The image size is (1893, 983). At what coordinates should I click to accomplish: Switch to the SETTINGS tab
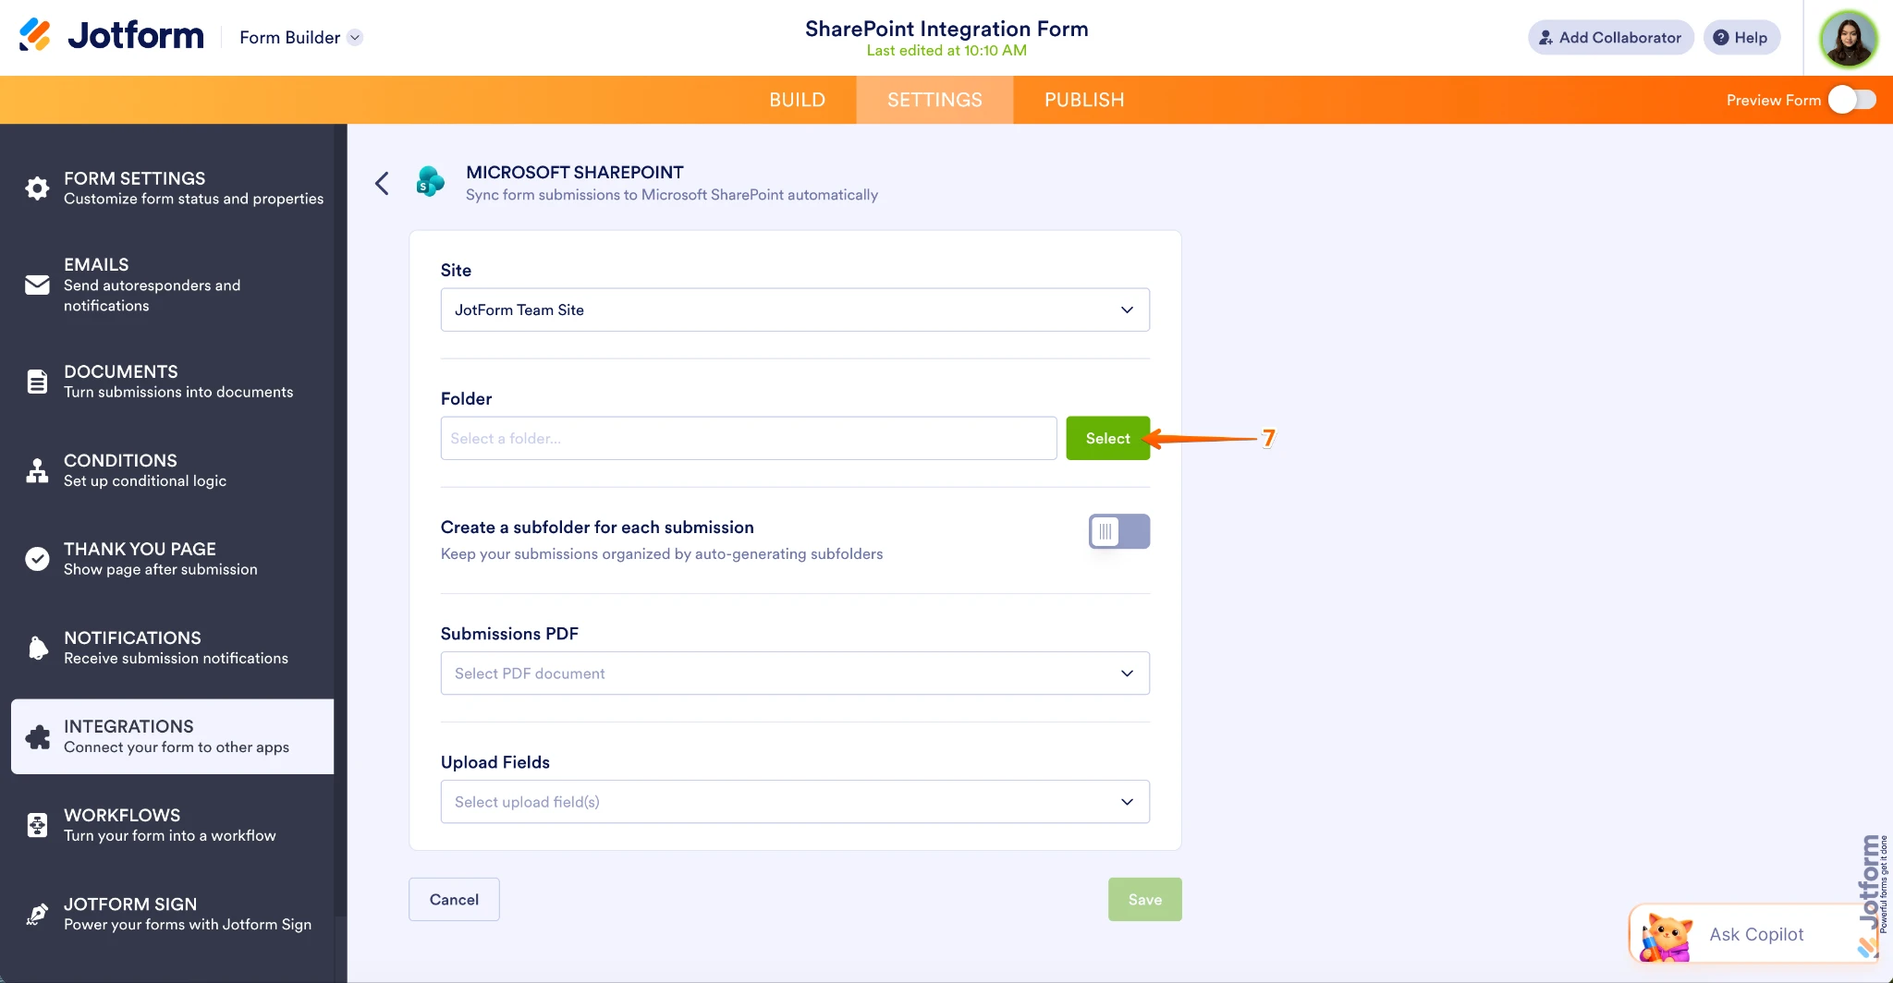[934, 100]
